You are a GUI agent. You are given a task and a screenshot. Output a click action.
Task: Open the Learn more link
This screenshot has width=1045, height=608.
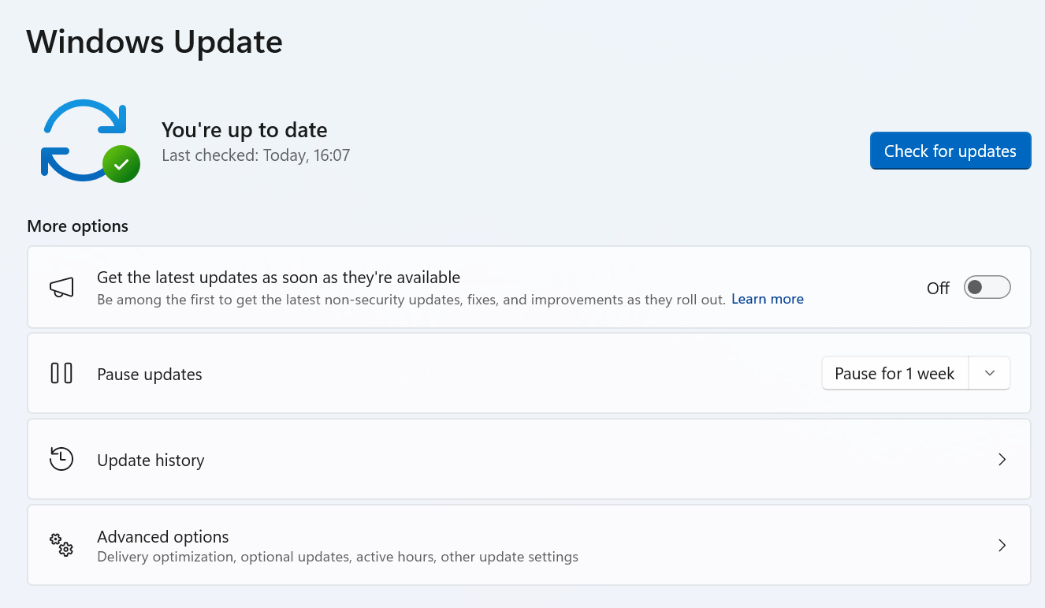767,300
